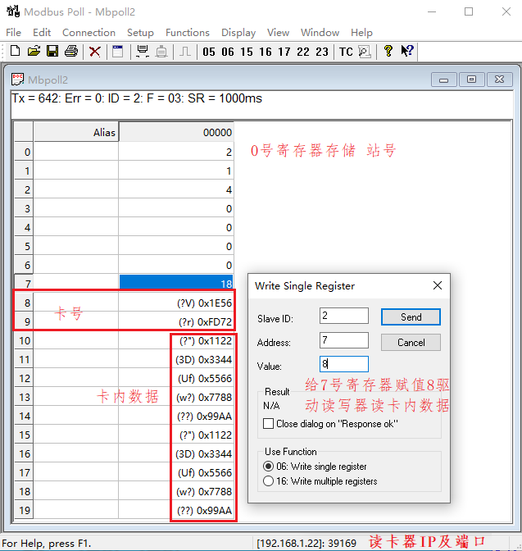Click the Print toolbar icon
Viewport: 522px width, 551px height.
coord(71,51)
